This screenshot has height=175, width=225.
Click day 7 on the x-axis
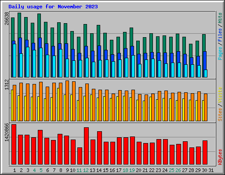click(54, 170)
